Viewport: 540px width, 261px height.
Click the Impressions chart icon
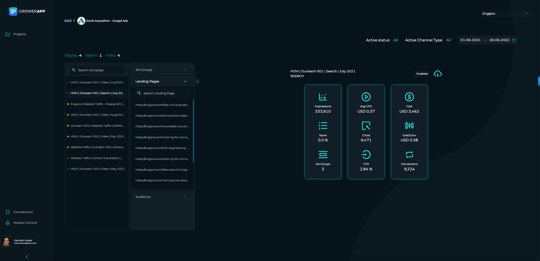(323, 97)
